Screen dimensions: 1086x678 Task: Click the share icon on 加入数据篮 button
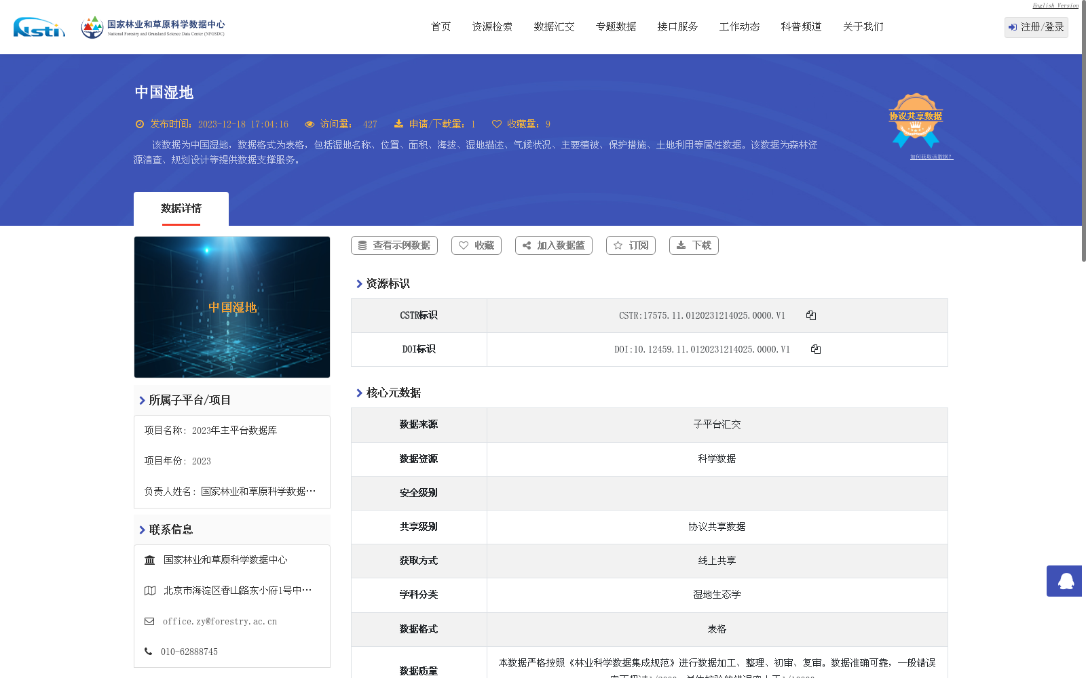[526, 245]
